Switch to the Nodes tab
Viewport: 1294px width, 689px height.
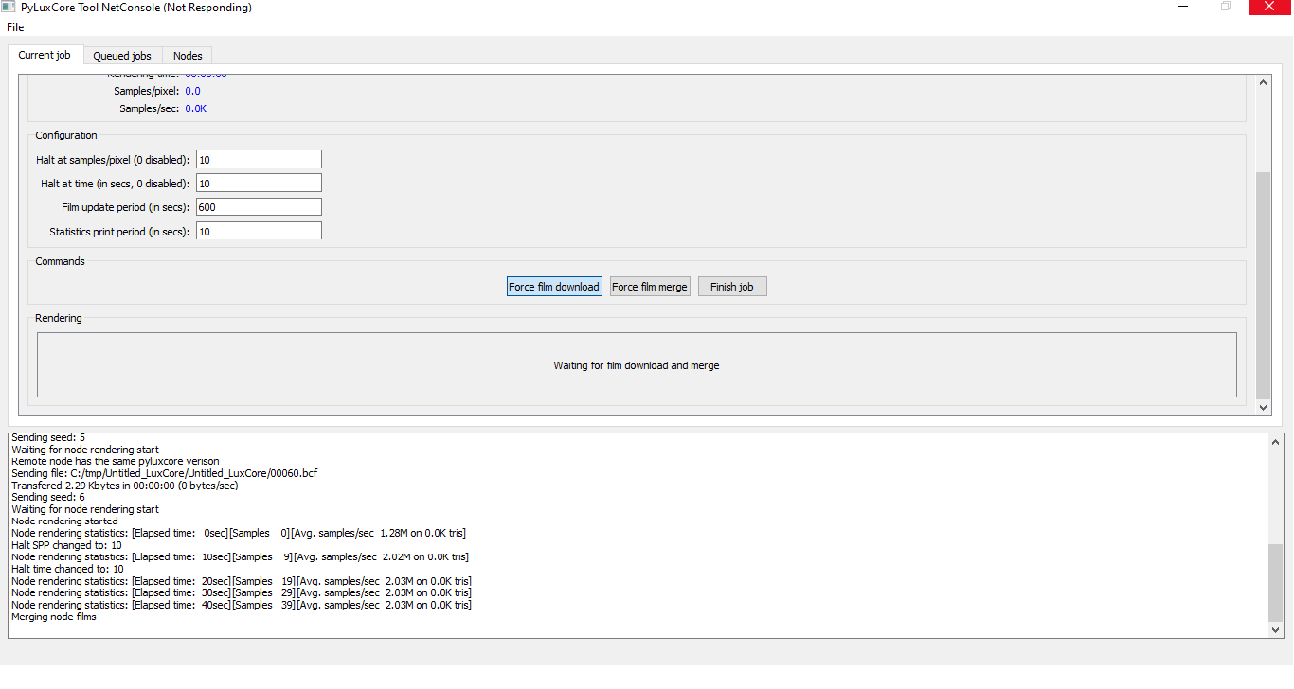pyautogui.click(x=187, y=55)
